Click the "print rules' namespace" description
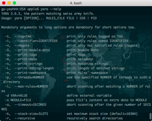 pos(87,73)
